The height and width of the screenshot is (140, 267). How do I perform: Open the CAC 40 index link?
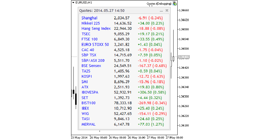(88, 50)
